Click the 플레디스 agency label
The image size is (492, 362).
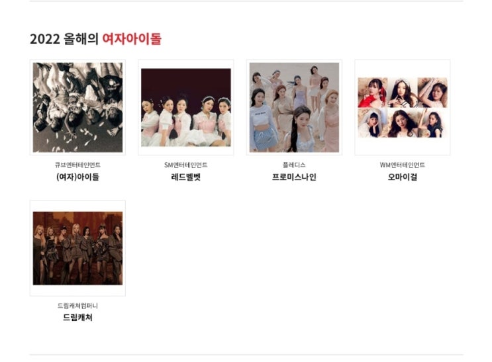pyautogui.click(x=294, y=165)
